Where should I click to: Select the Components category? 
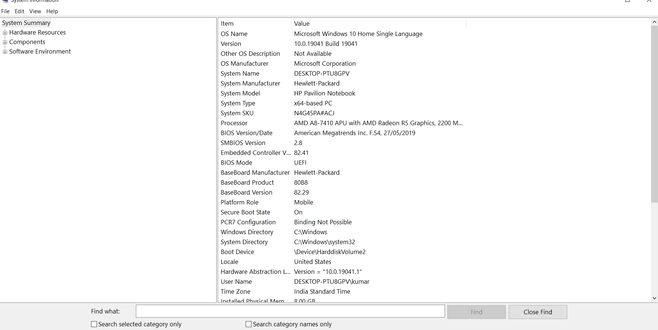pos(27,42)
